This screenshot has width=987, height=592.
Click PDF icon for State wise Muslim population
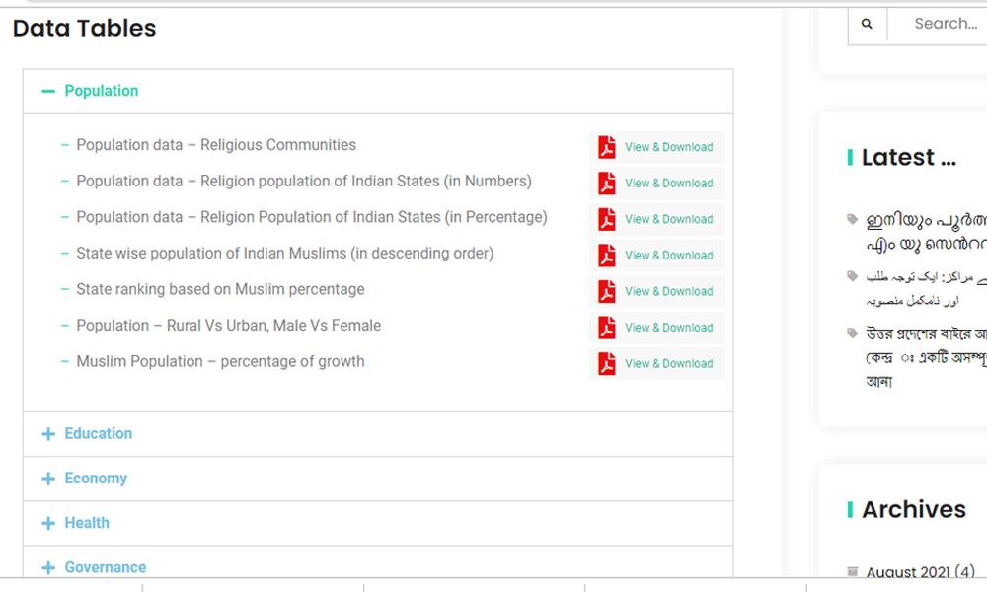pos(606,256)
